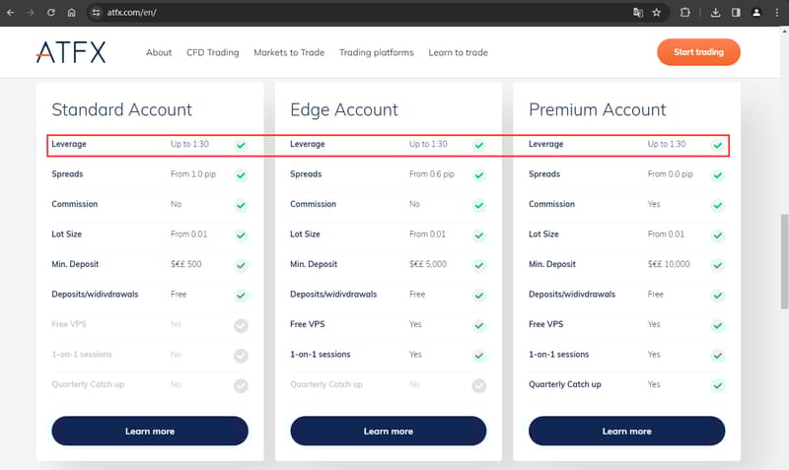Open the Trading platforms menu item
The height and width of the screenshot is (470, 789).
coord(376,53)
